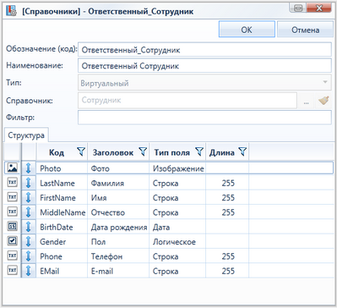
Task: Click the clear brush icon beside Справочник
Action: pyautogui.click(x=323, y=101)
